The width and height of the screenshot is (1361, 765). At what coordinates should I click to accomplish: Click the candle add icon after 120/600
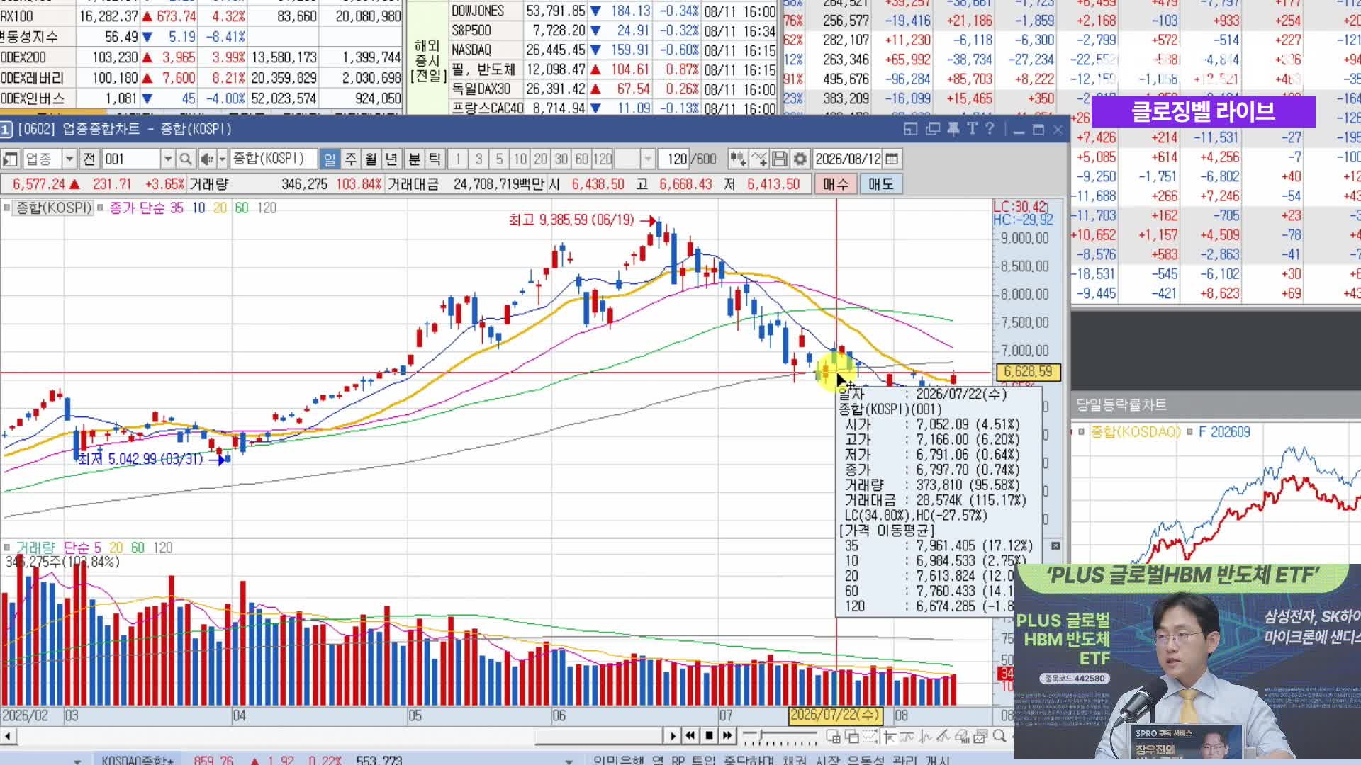point(738,159)
